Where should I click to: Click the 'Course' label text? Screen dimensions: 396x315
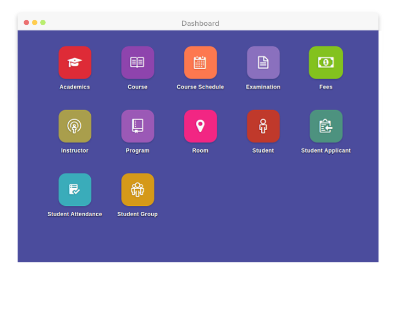tap(137, 87)
